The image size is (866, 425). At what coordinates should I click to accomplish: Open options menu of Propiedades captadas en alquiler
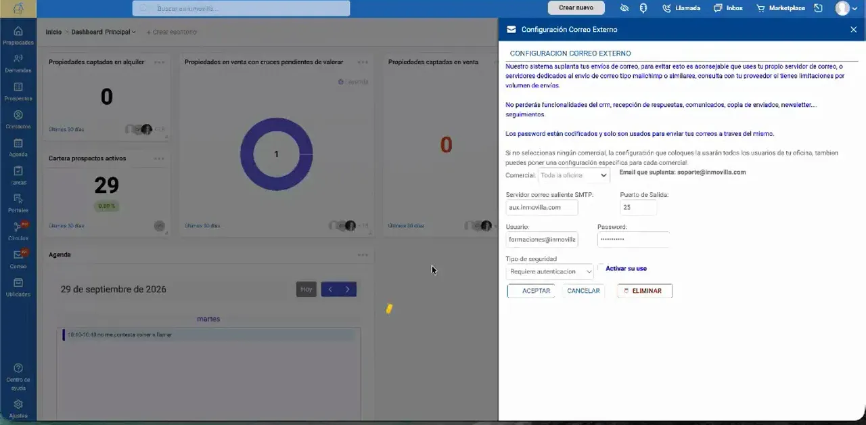pos(159,62)
